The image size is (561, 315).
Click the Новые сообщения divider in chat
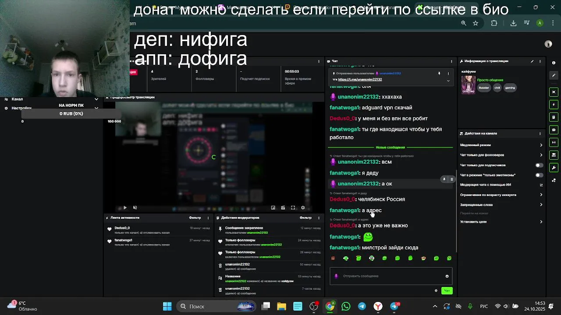point(390,147)
